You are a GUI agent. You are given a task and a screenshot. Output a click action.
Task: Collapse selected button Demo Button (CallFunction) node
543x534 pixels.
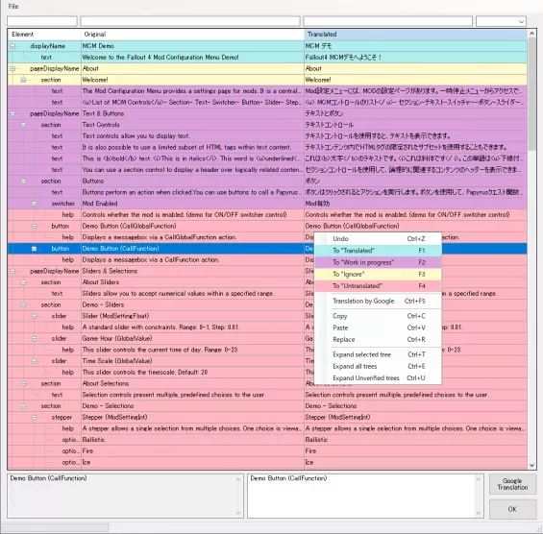34,249
